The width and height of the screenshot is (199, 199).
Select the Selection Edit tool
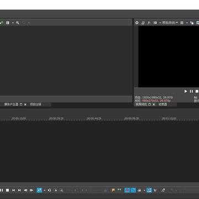55,190
